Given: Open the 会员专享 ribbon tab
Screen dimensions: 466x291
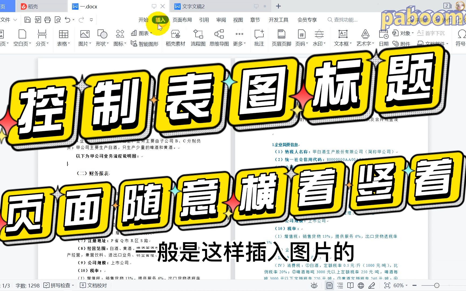Looking at the screenshot, I should click(x=307, y=20).
